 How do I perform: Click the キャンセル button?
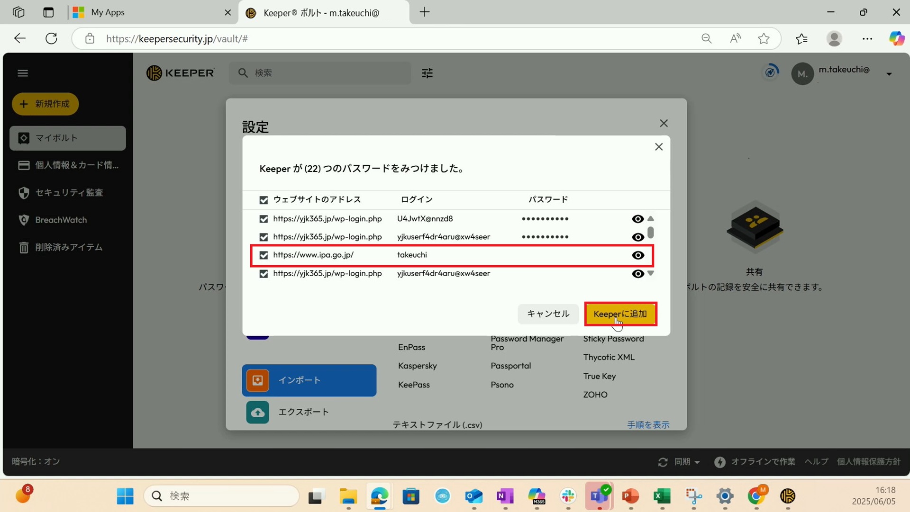coord(548,314)
